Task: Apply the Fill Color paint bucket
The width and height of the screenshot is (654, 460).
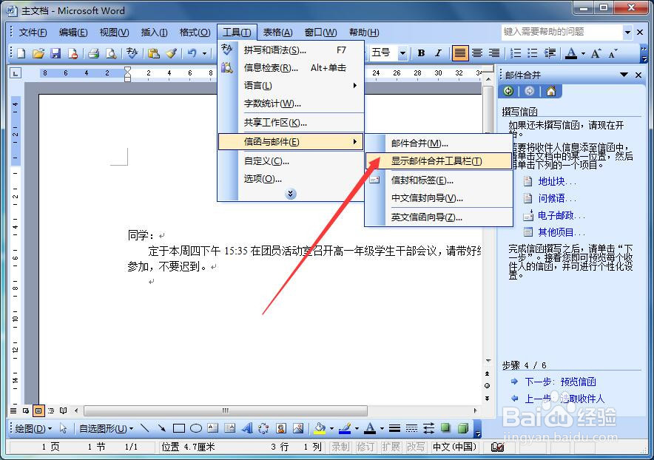Action: coord(320,428)
